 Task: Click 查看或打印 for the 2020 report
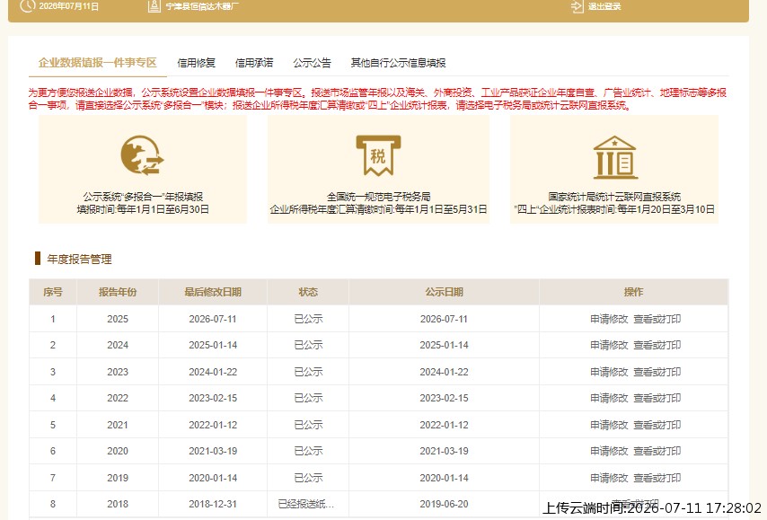657,451
